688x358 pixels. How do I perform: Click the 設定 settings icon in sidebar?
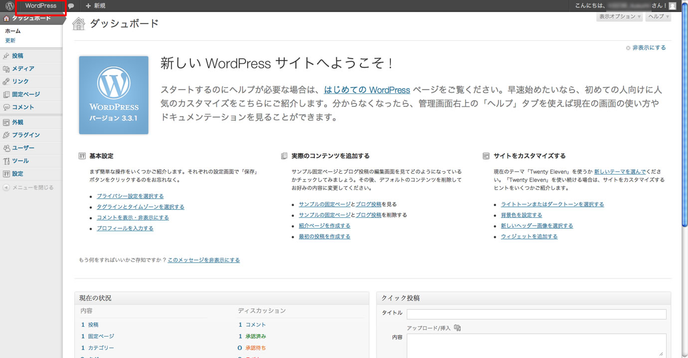[x=6, y=174]
